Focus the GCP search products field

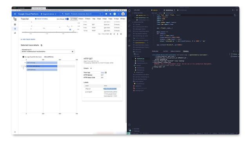coord(81,14)
